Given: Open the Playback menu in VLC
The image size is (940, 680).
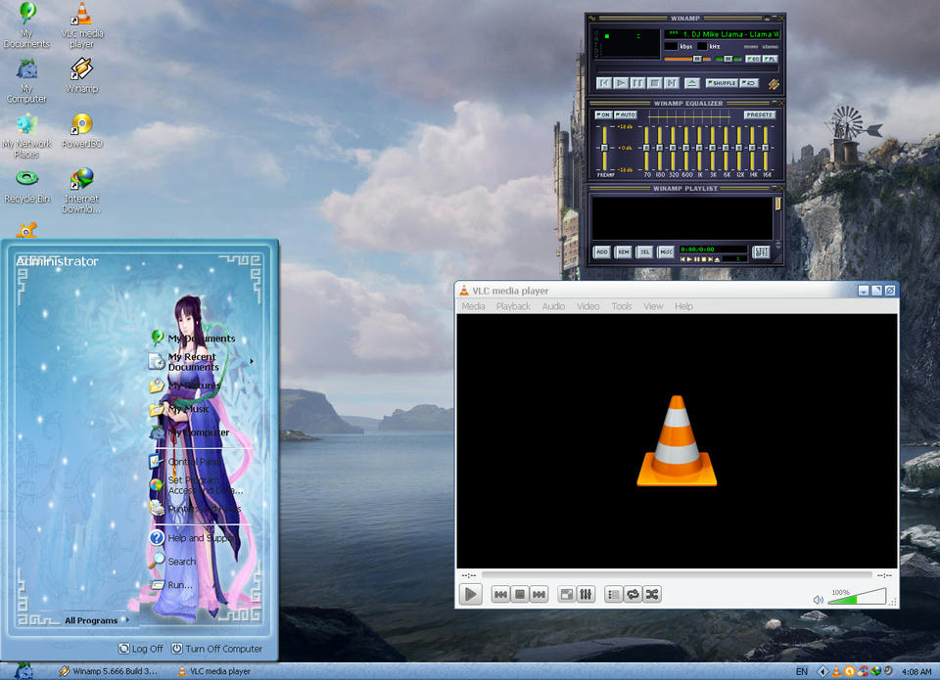Looking at the screenshot, I should click(513, 306).
